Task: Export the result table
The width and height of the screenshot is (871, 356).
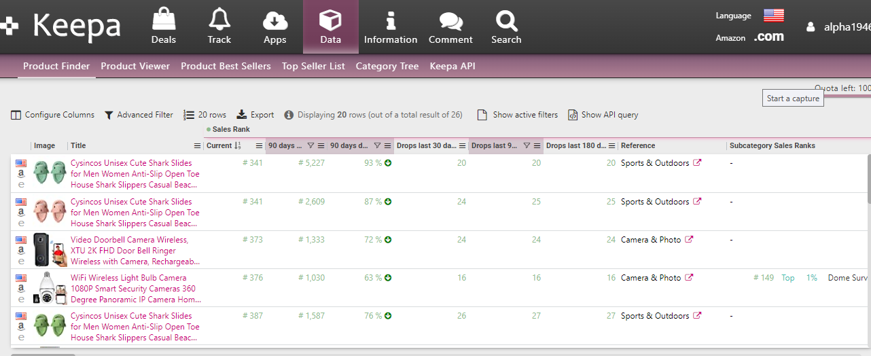Action: tap(255, 115)
